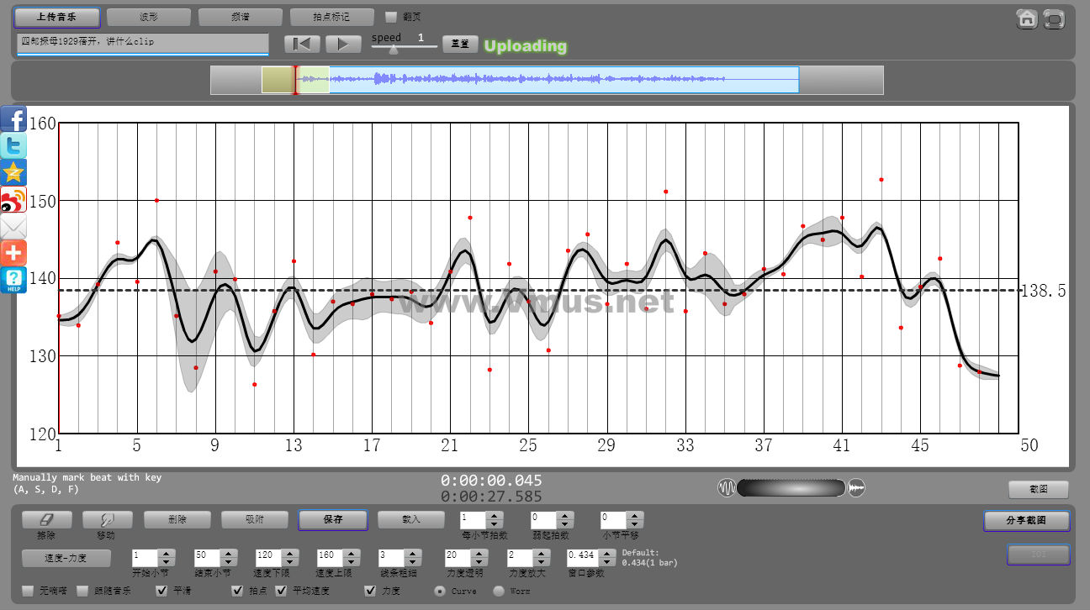Click the 载入 load button
The image size is (1090, 610).
[x=410, y=520]
